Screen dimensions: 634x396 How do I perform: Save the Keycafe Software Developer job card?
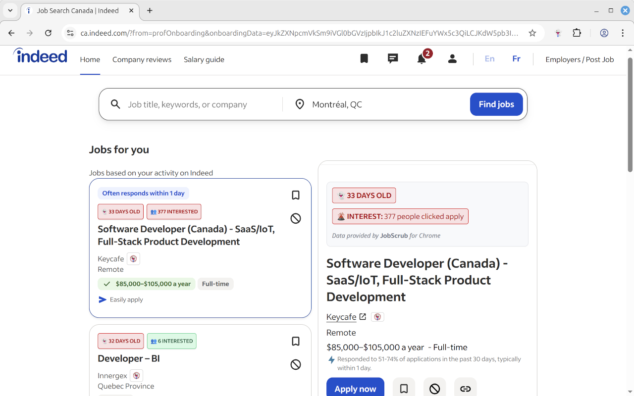click(x=296, y=196)
